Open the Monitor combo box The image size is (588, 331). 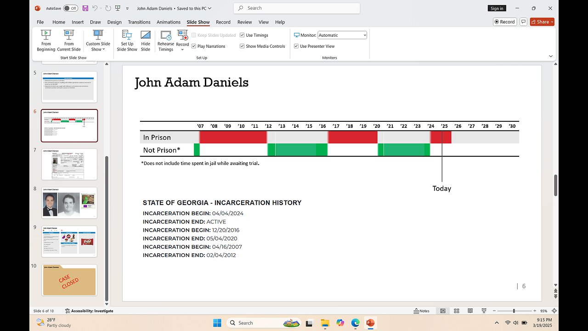[x=342, y=35]
